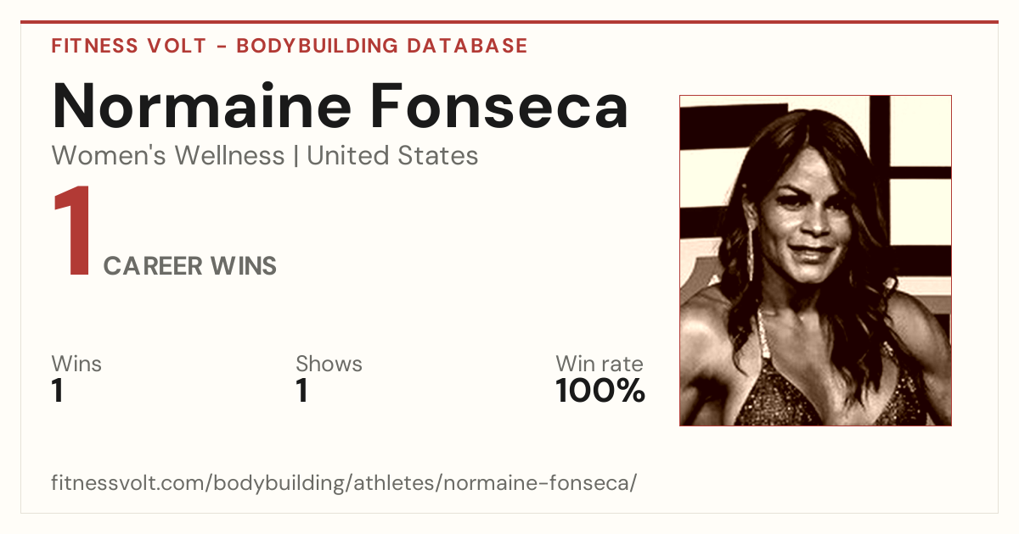Viewport: 1019px width, 534px height.
Task: Select the Bodybuilding Database heading text
Action: click(382, 46)
